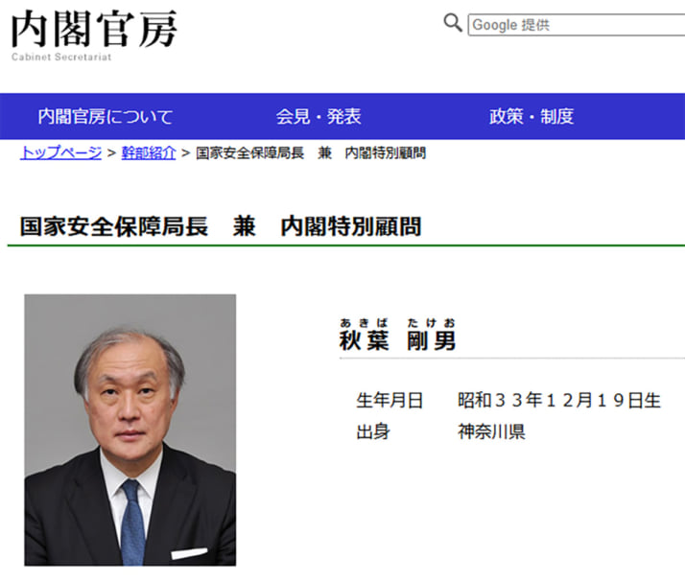685x581 pixels.
Task: Select 政策・制度 in the navigation bar
Action: point(531,117)
